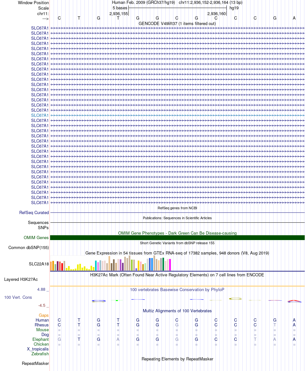This screenshot has height=371, width=305.
Task: Click the H3K27Ac Mark ENCODE track title
Action: coord(177,275)
